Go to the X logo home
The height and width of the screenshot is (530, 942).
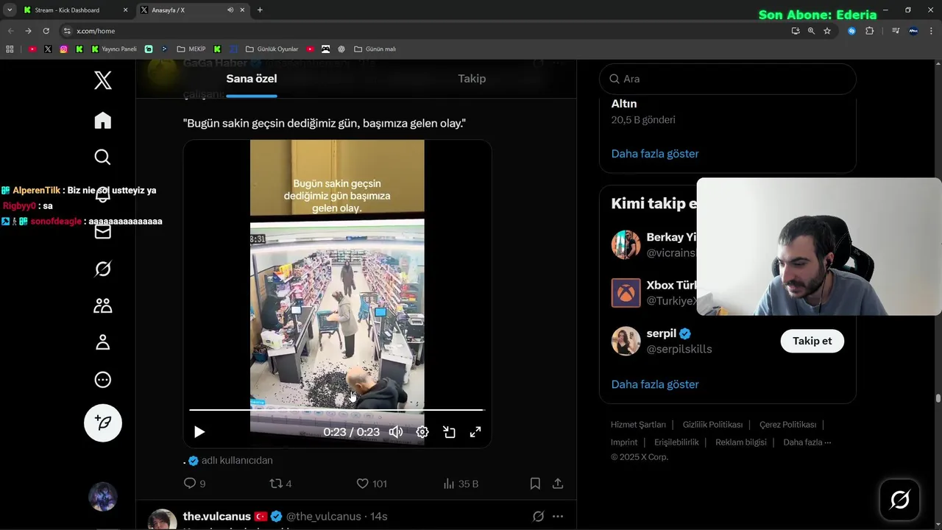[103, 80]
